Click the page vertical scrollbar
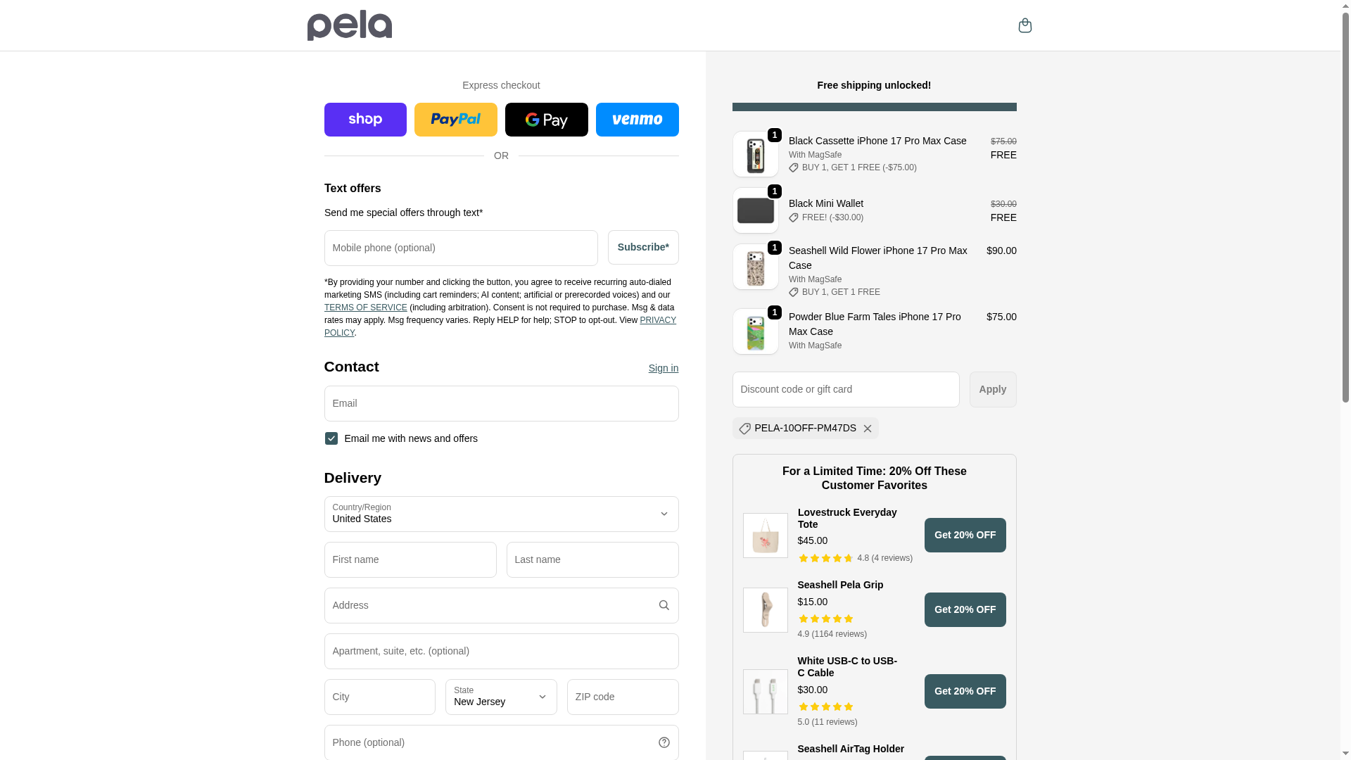This screenshot has width=1351, height=760. click(x=1345, y=211)
